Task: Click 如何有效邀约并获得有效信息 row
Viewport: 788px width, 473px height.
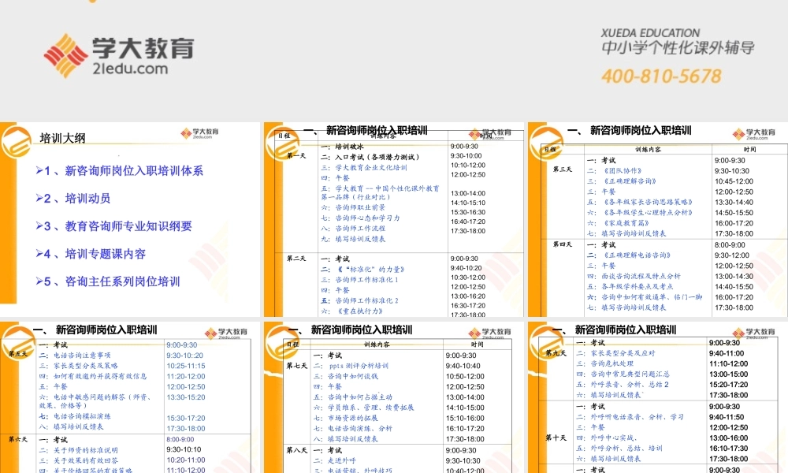Action: click(94, 377)
